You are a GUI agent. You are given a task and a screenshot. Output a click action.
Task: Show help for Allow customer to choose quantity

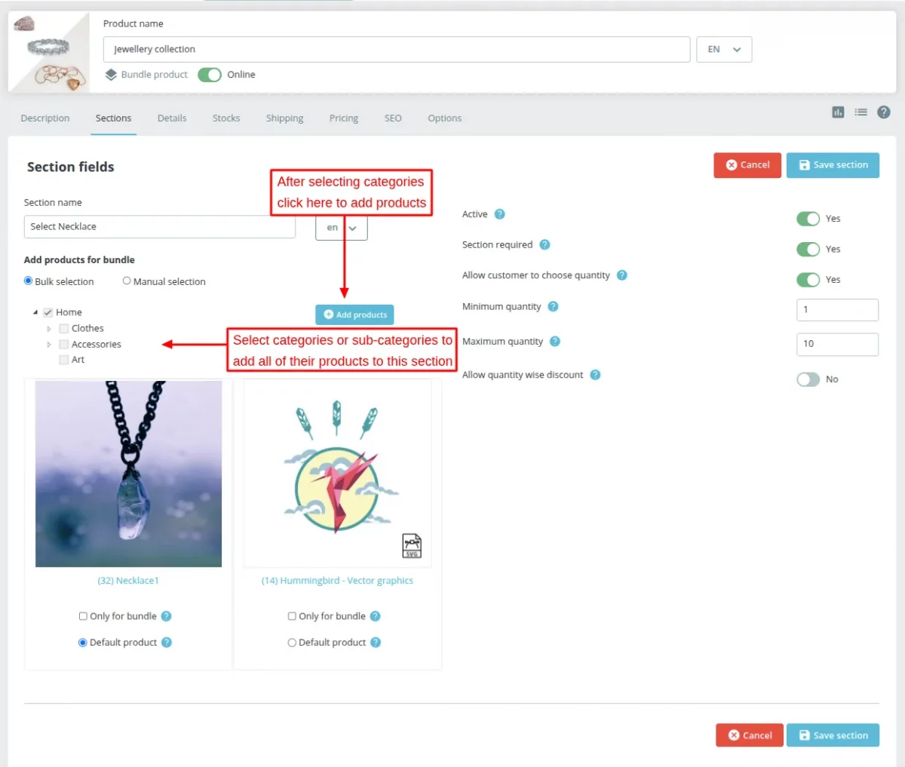(x=622, y=275)
